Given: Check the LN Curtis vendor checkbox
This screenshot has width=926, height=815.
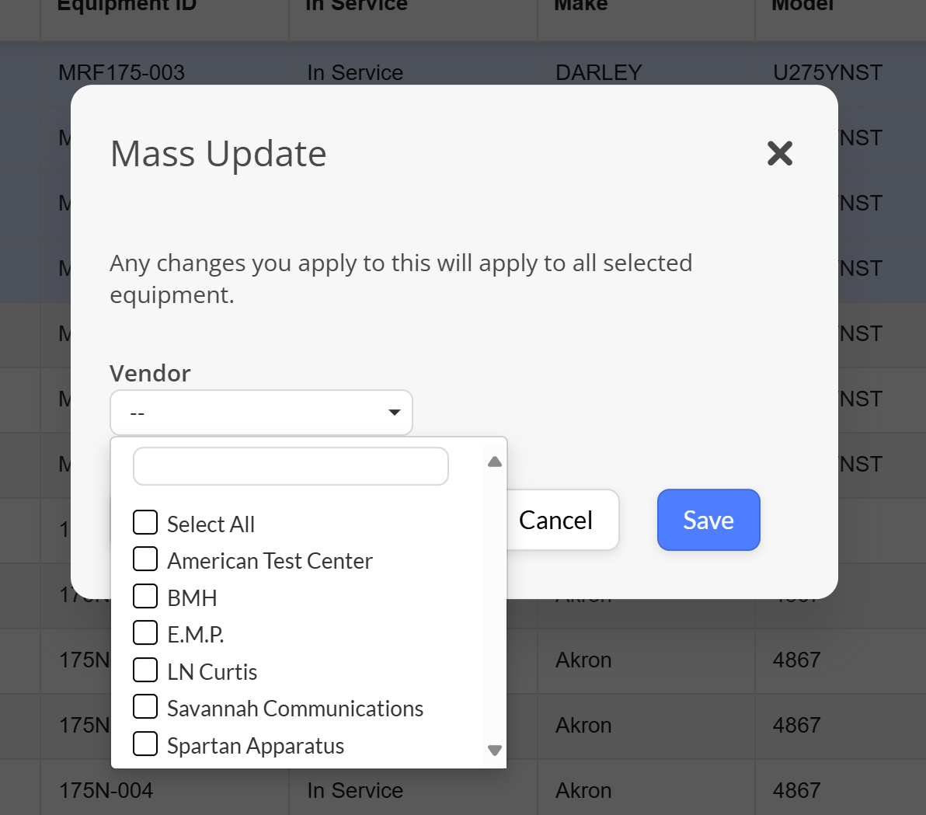Looking at the screenshot, I should [145, 670].
